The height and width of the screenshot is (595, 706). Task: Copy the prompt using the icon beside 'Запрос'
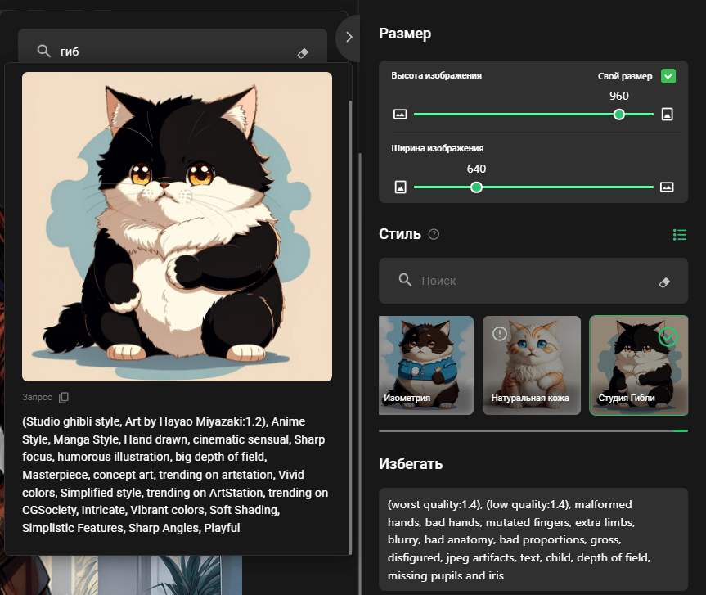tap(64, 397)
